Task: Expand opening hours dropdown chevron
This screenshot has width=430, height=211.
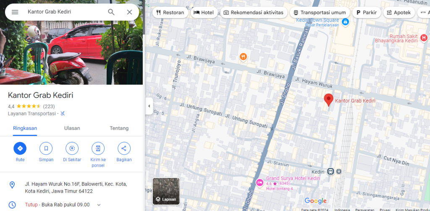Action: (99, 205)
